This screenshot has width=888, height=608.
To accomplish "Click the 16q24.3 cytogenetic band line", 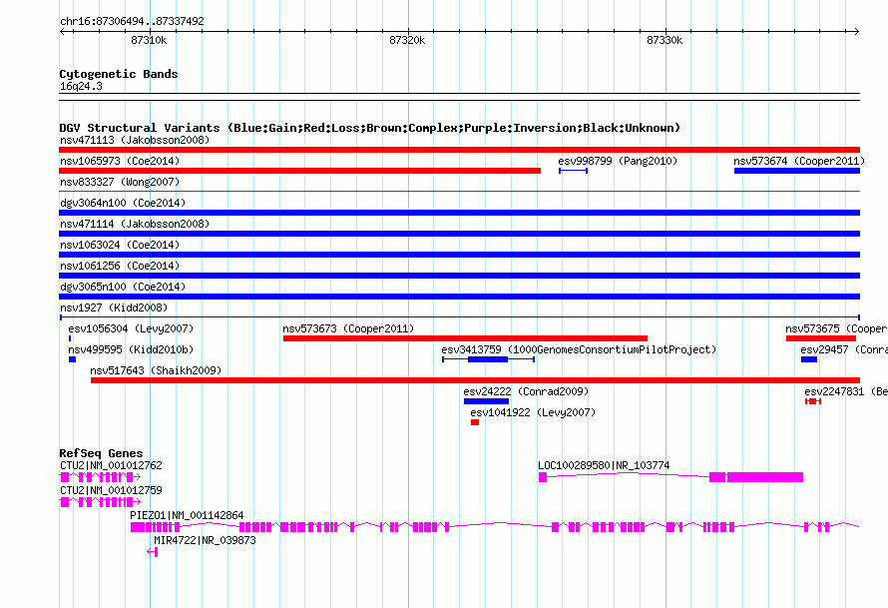I will 459,97.
